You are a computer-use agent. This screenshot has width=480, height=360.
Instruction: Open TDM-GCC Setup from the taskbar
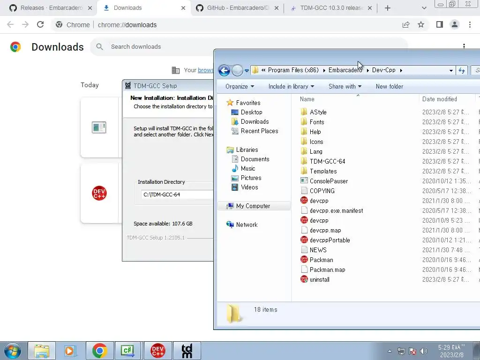tap(187, 351)
